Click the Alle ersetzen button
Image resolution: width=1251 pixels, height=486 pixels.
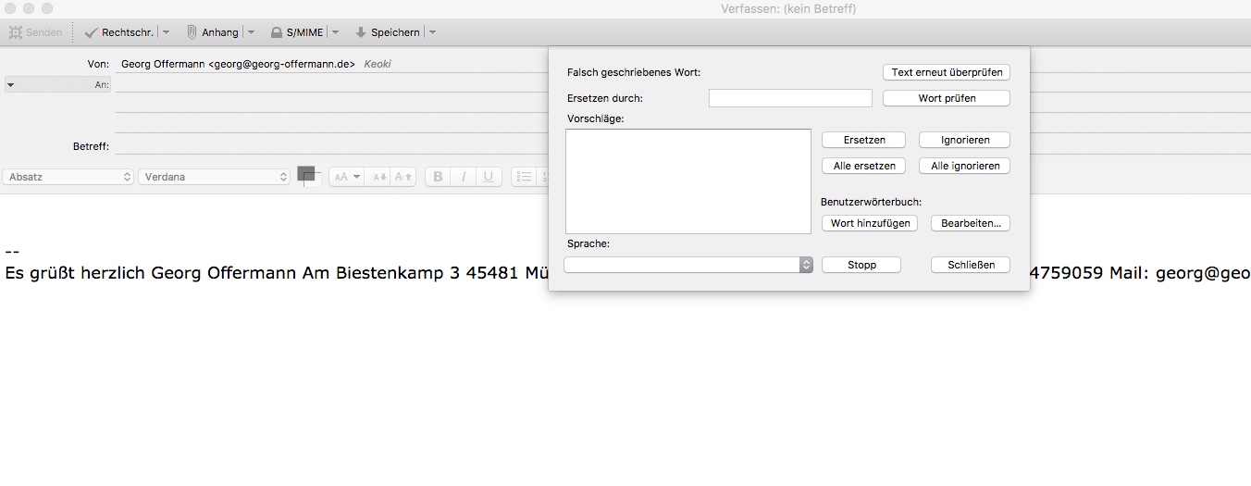[x=864, y=166]
